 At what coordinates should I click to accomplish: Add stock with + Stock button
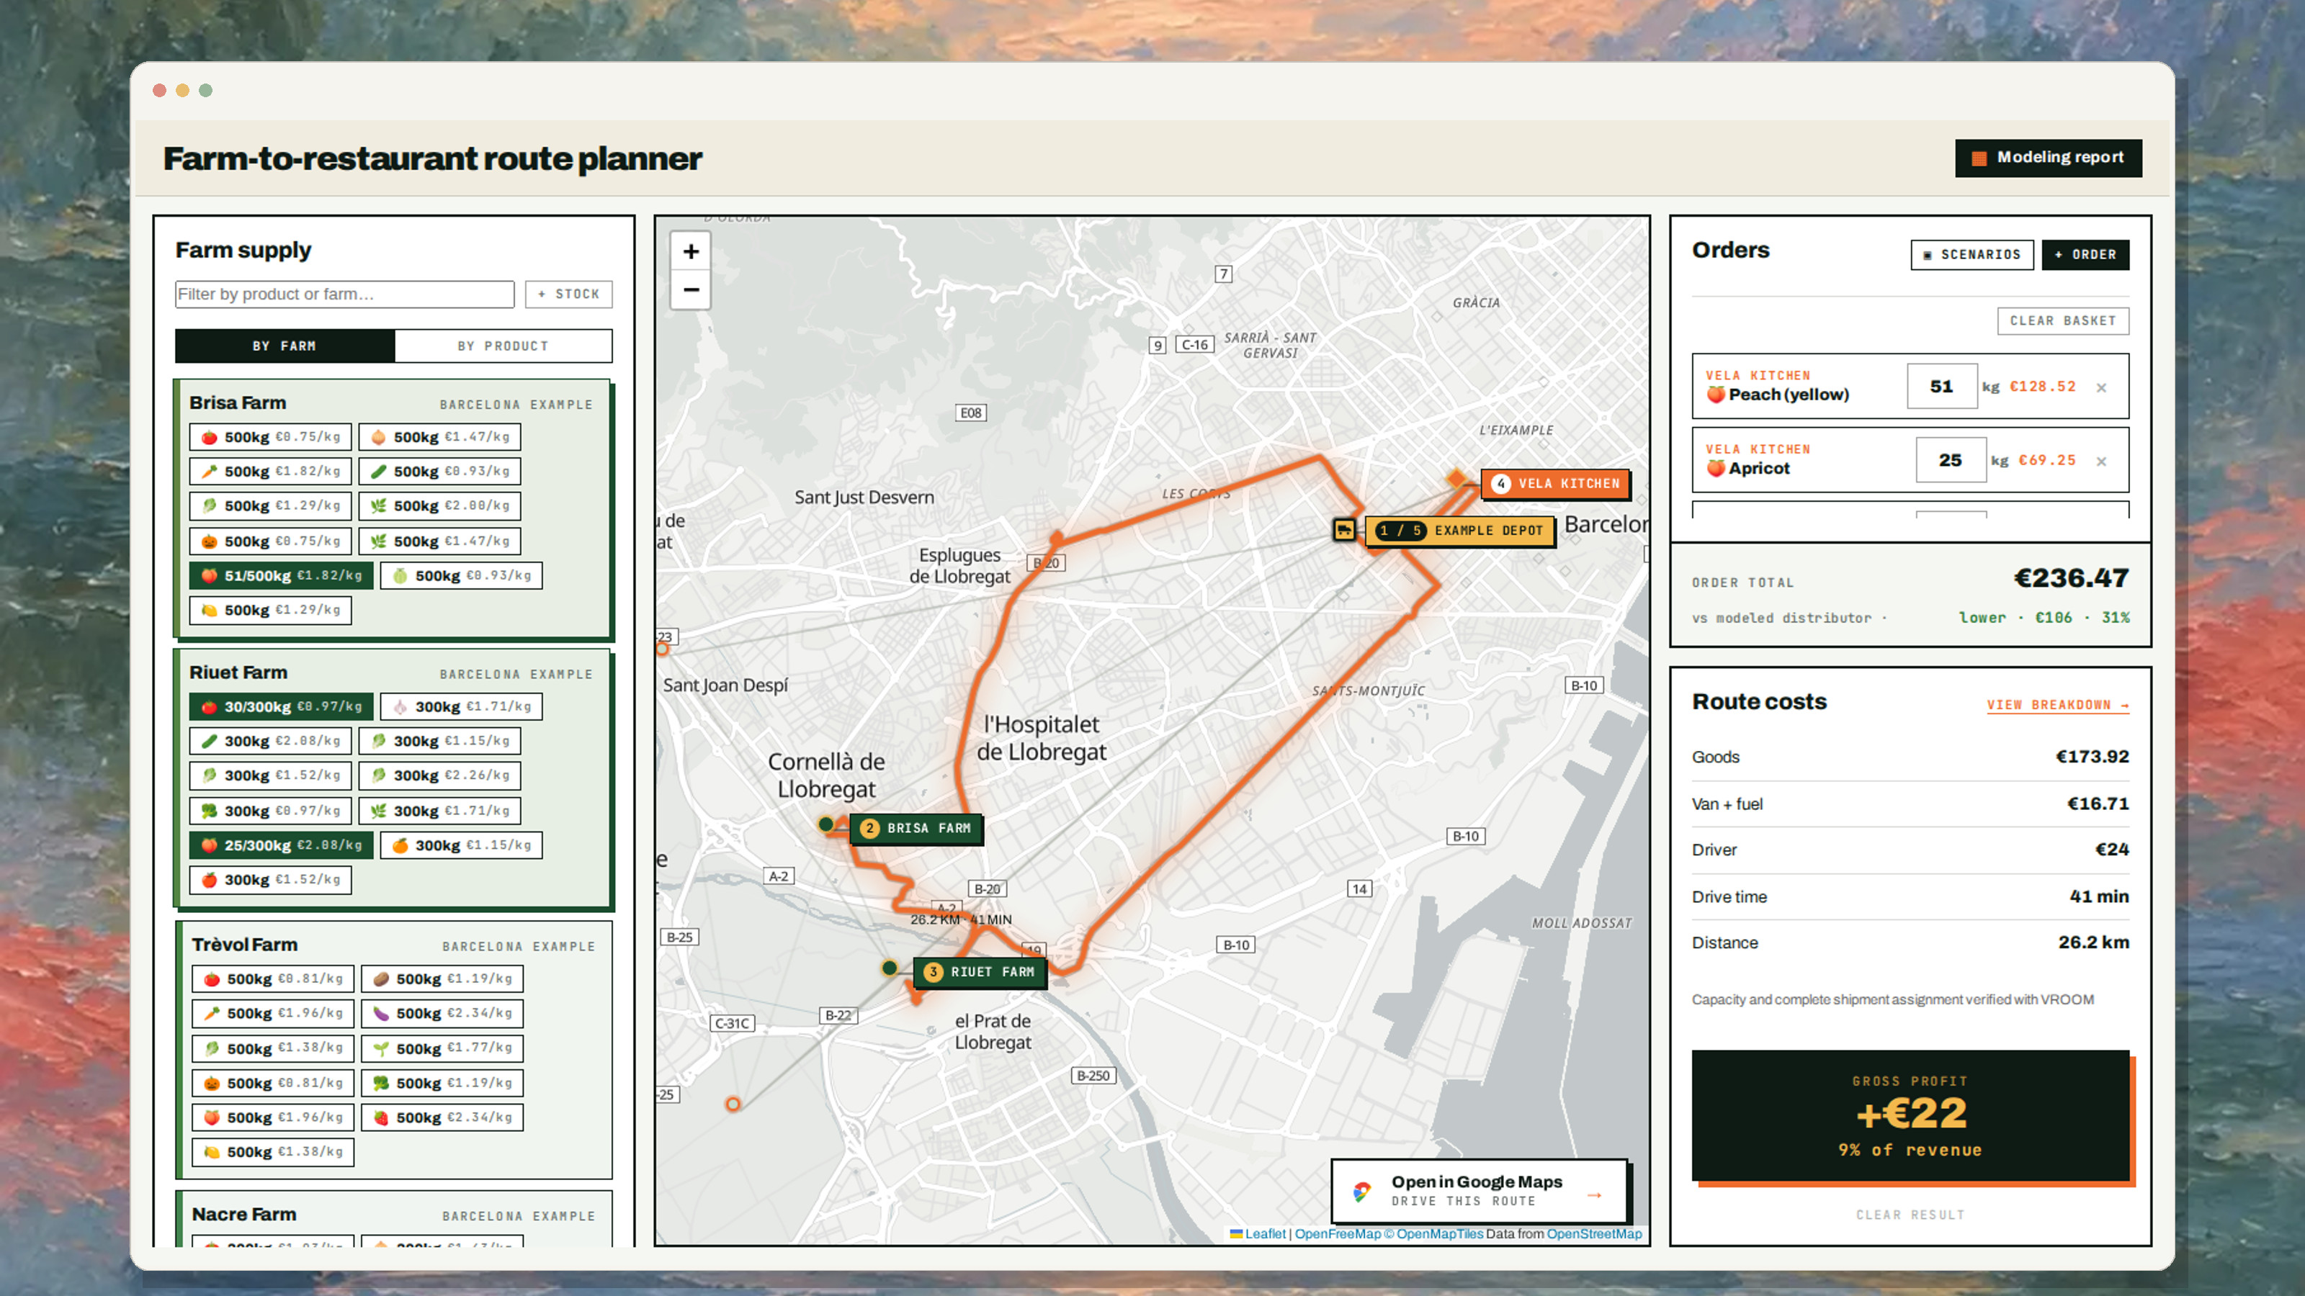569,294
